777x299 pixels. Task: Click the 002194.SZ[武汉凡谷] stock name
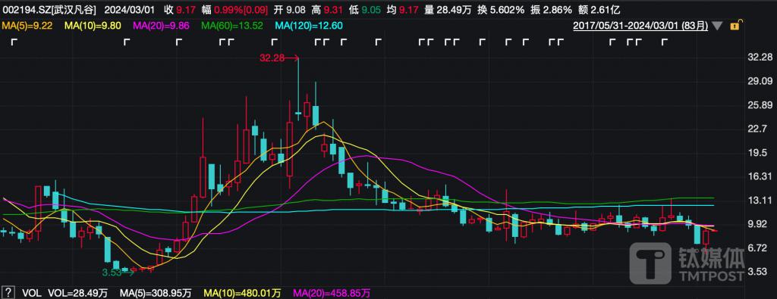(x=49, y=9)
